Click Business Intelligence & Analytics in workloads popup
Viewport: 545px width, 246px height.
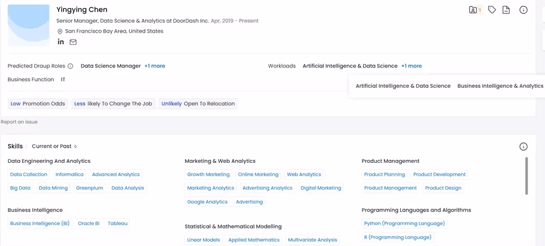(x=500, y=86)
